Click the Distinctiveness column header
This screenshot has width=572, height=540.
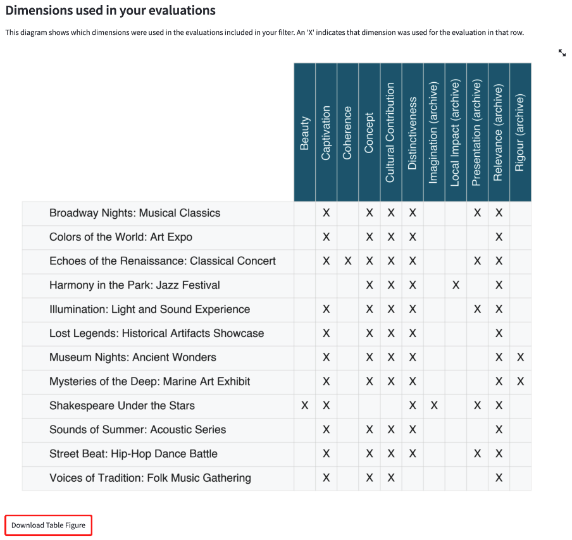point(412,133)
